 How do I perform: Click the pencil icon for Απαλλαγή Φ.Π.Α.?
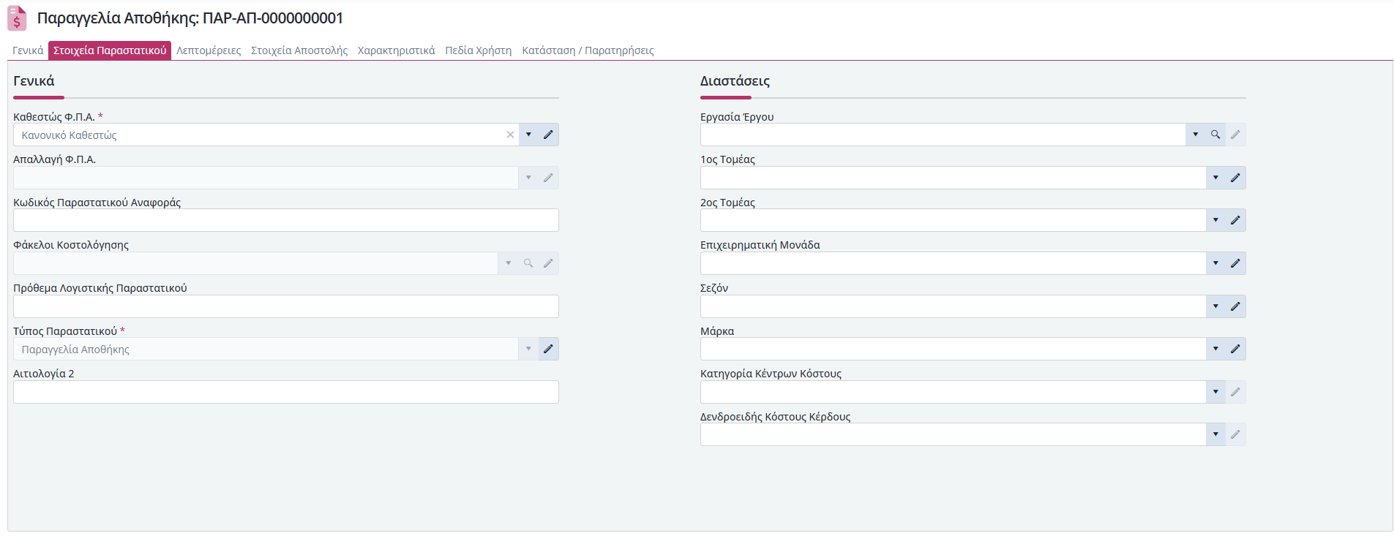click(548, 178)
